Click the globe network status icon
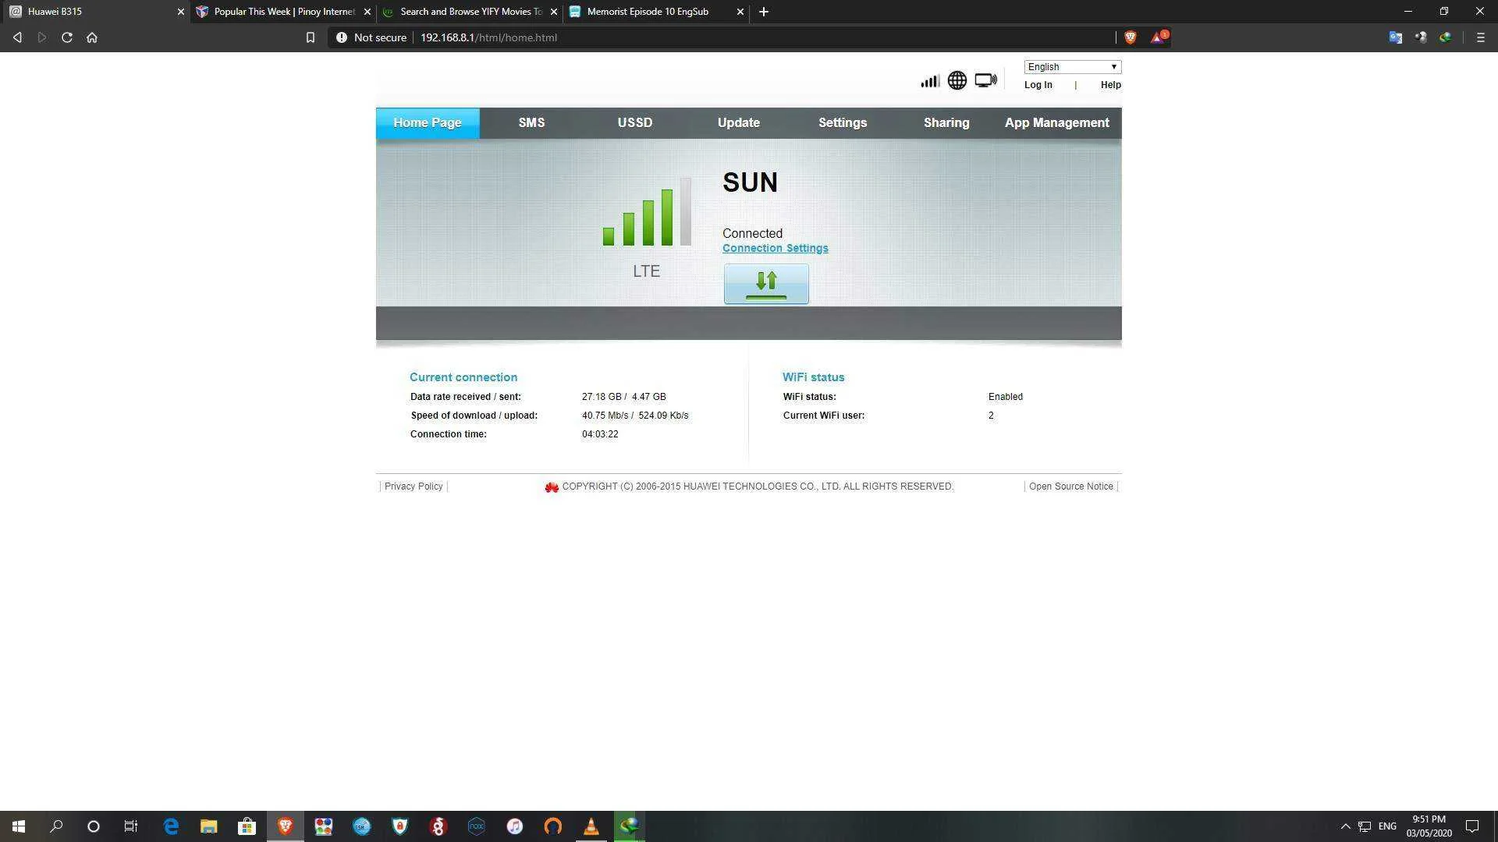The width and height of the screenshot is (1498, 842). 957,80
